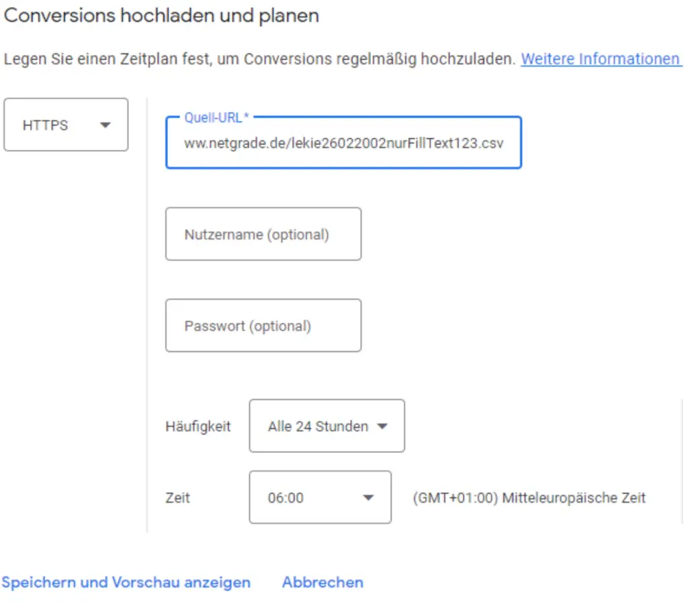Open the 06:00 time dropdown
The height and width of the screenshot is (602, 688).
(x=320, y=498)
